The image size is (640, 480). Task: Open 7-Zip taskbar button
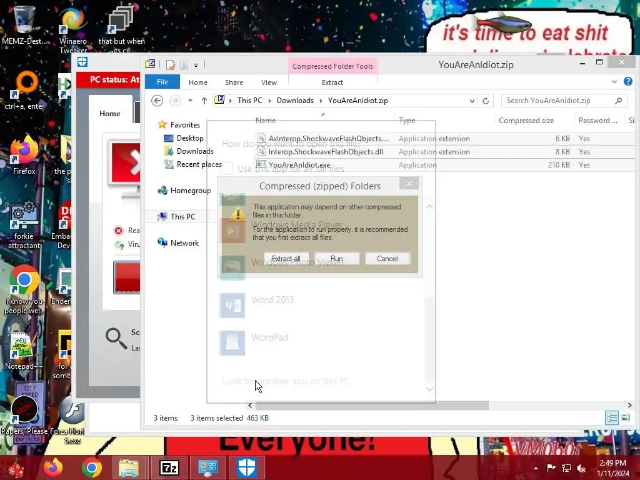point(169,467)
